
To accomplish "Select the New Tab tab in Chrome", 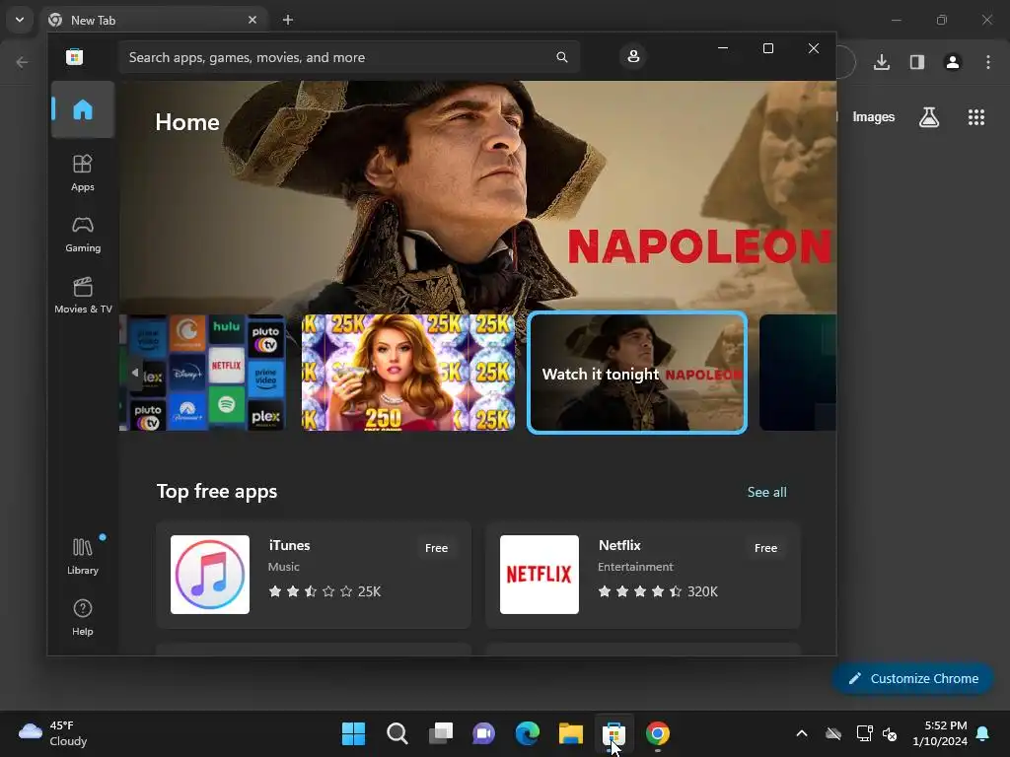I will pyautogui.click(x=153, y=20).
